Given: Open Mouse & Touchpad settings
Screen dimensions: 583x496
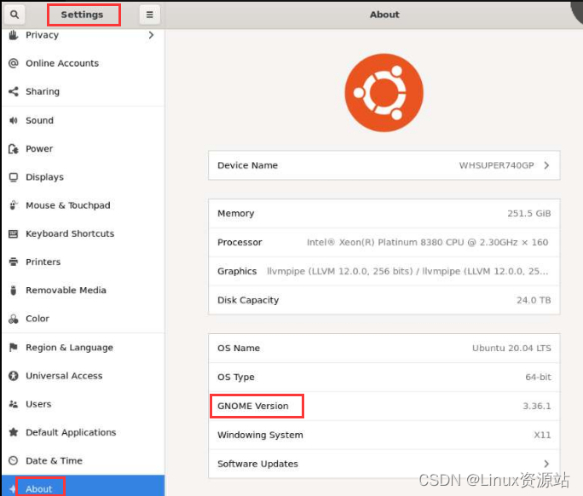Looking at the screenshot, I should [x=84, y=205].
